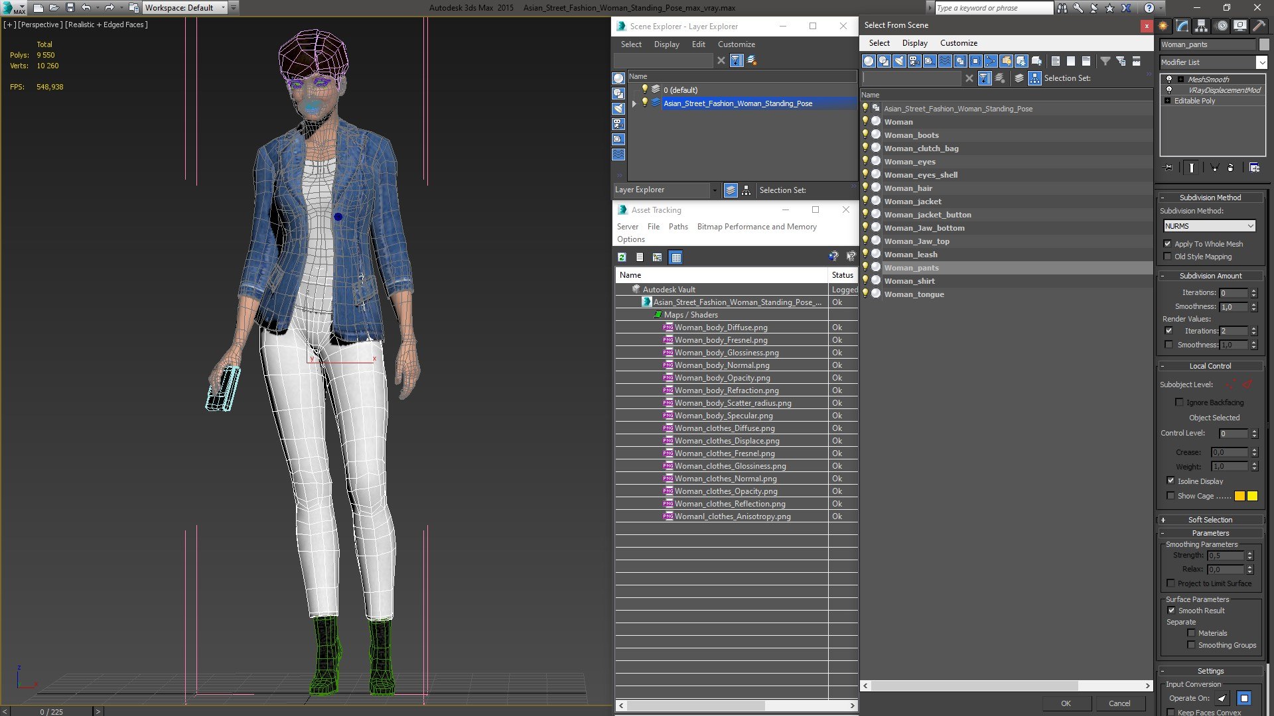Switch to the Utilities hammer tab
Image resolution: width=1274 pixels, height=716 pixels.
tap(1259, 26)
